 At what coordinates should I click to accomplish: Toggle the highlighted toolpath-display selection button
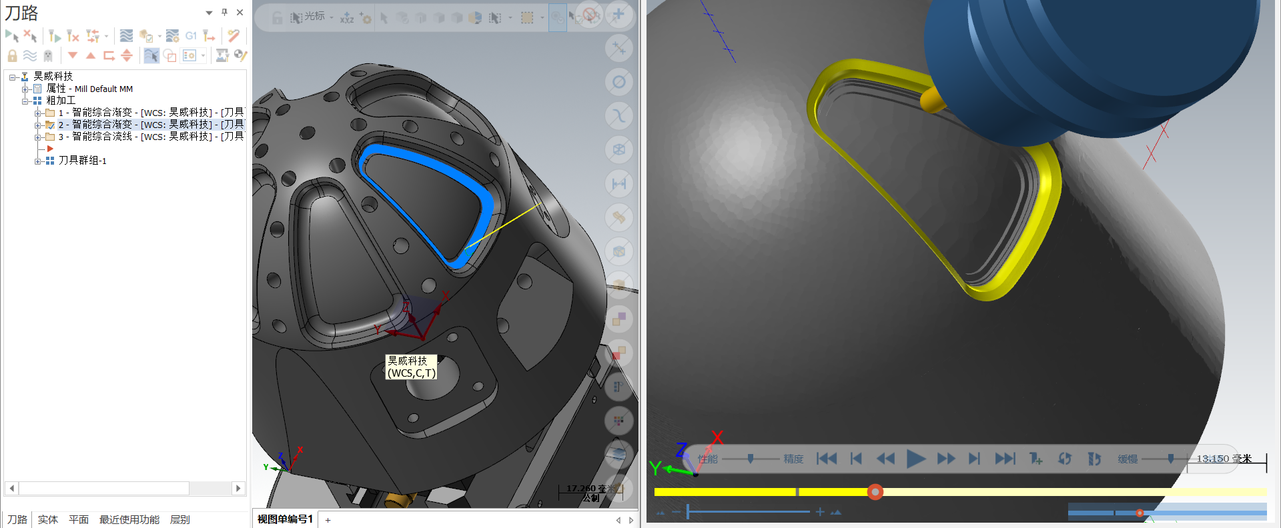coord(151,56)
